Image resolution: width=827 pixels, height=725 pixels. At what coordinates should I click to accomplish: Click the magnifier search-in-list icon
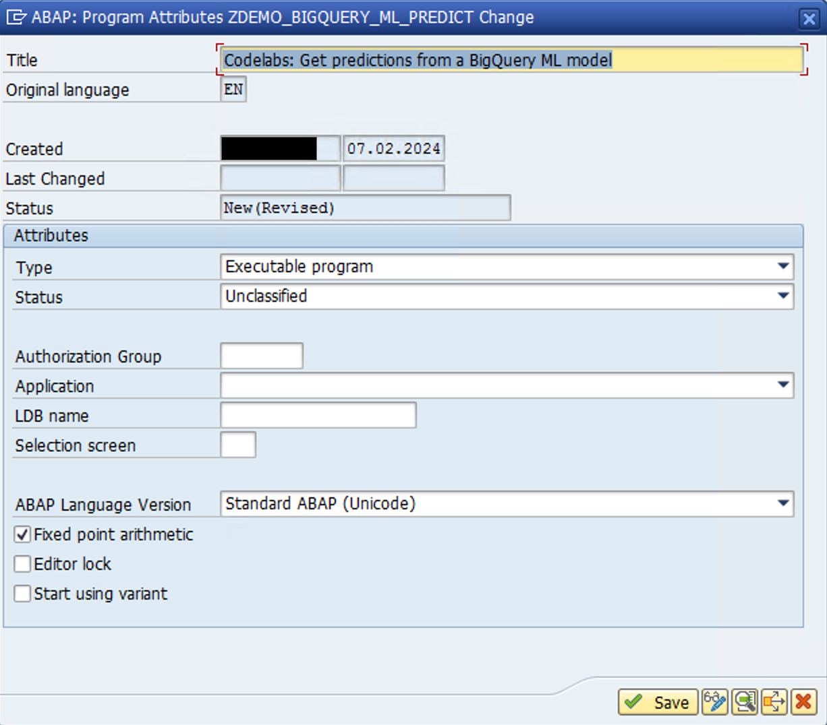745,702
